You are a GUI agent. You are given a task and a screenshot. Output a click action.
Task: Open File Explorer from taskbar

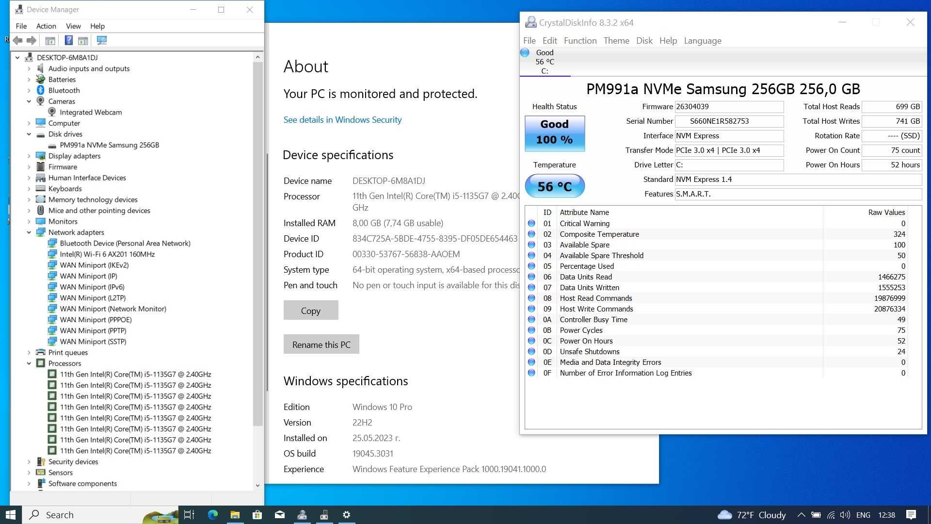coord(235,515)
